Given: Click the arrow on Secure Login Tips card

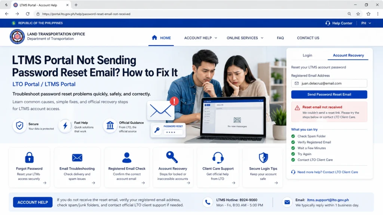Looking at the screenshot, I should (276, 183).
